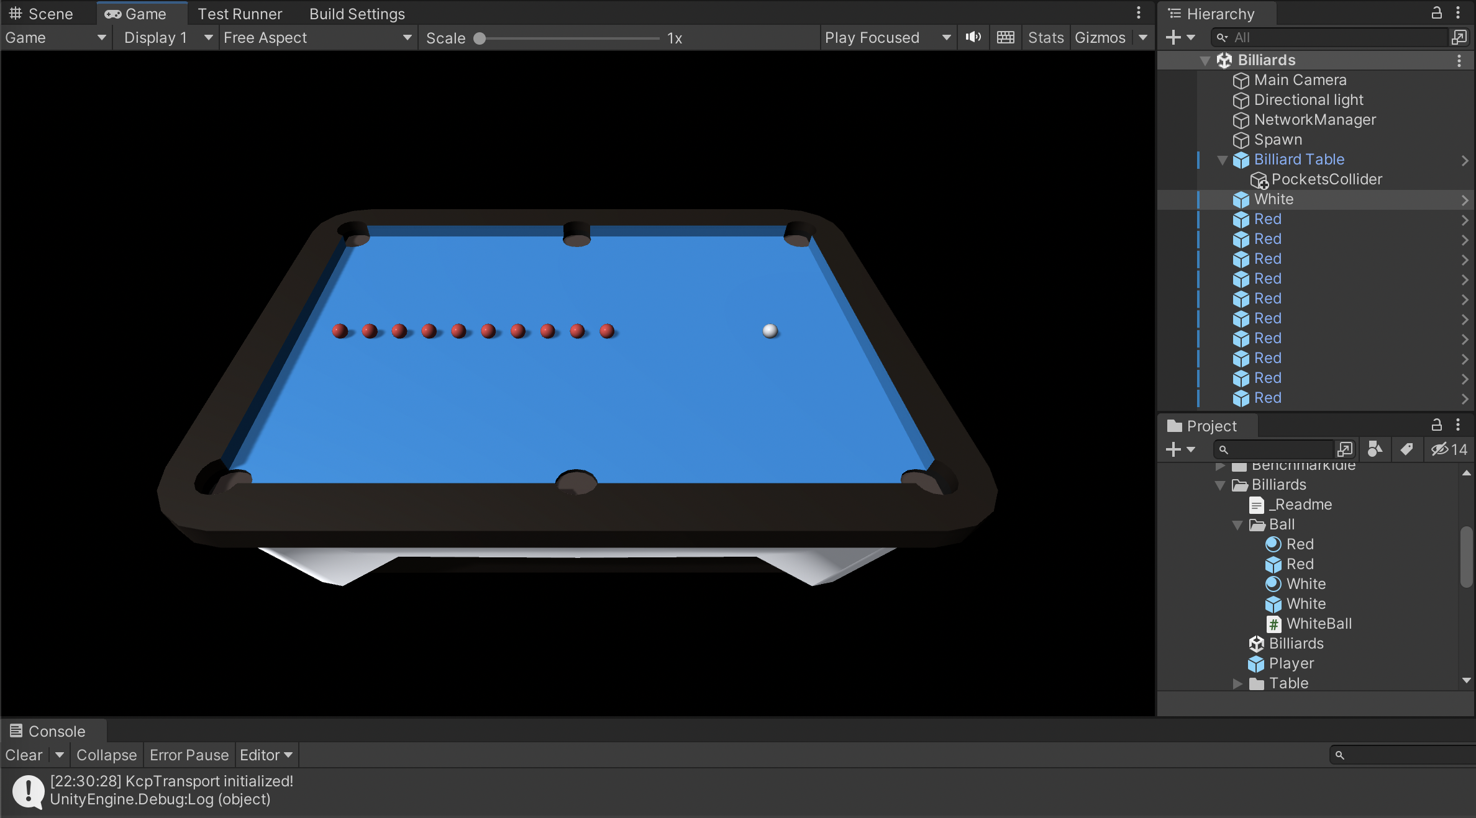The height and width of the screenshot is (818, 1476).
Task: Expand the Table folder in Project
Action: pos(1237,683)
